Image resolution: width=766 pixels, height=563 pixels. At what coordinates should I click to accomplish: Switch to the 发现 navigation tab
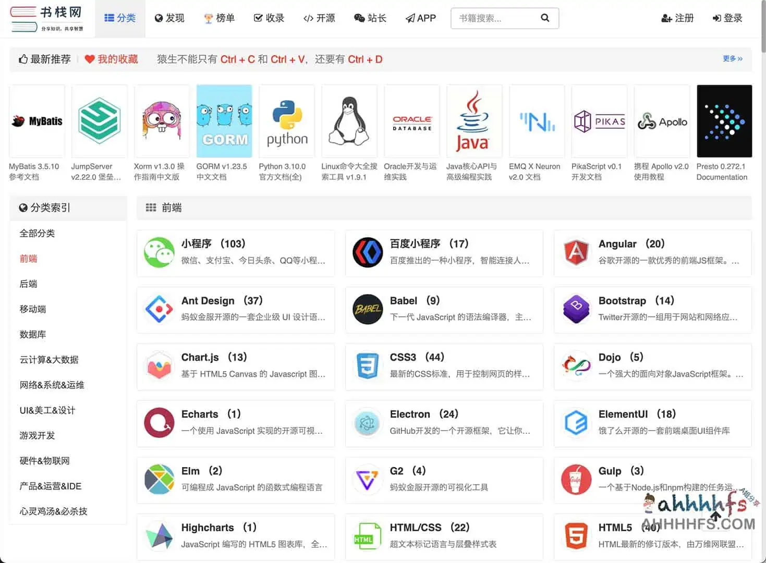(x=169, y=18)
